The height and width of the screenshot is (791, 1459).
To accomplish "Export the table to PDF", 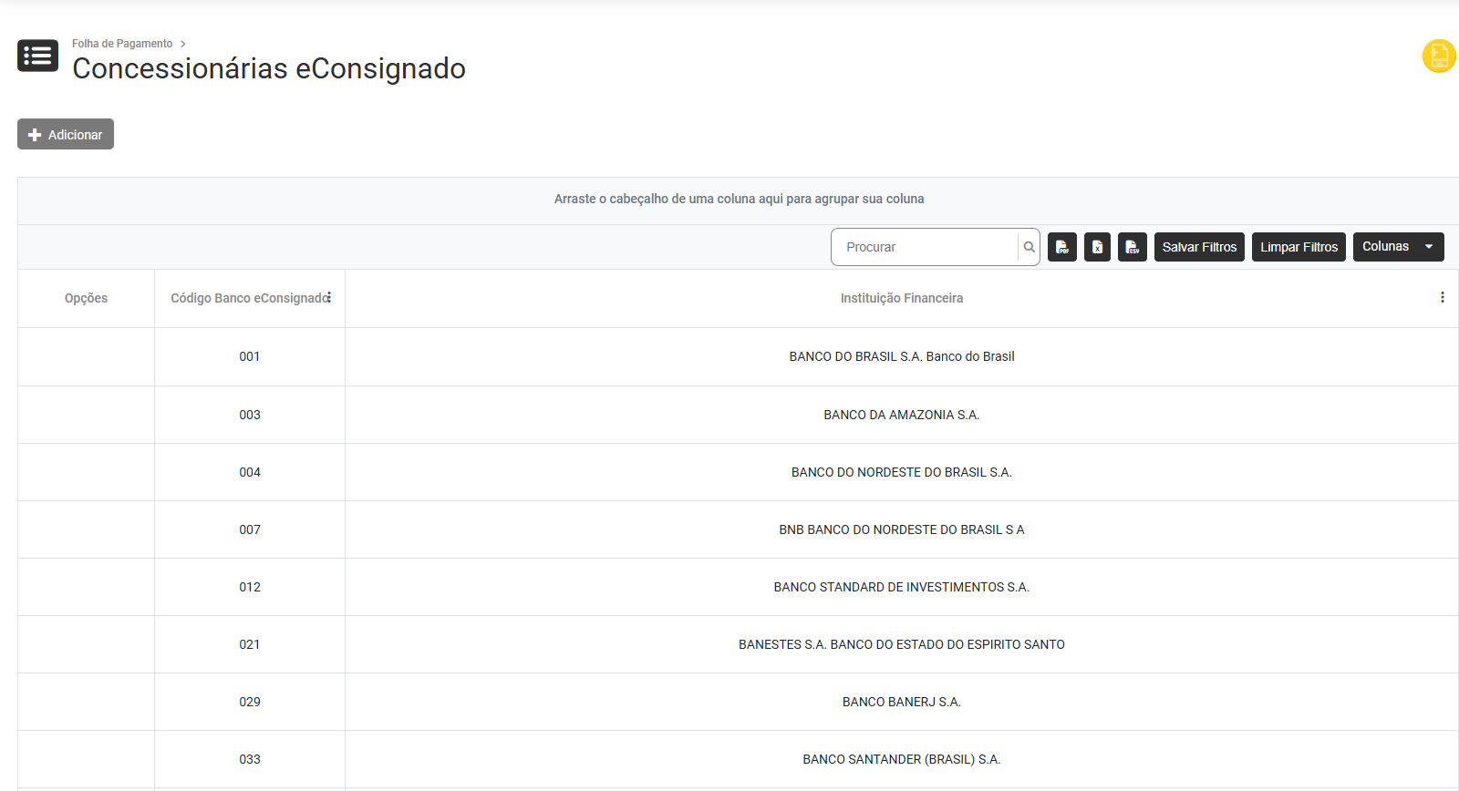I will click(1062, 247).
